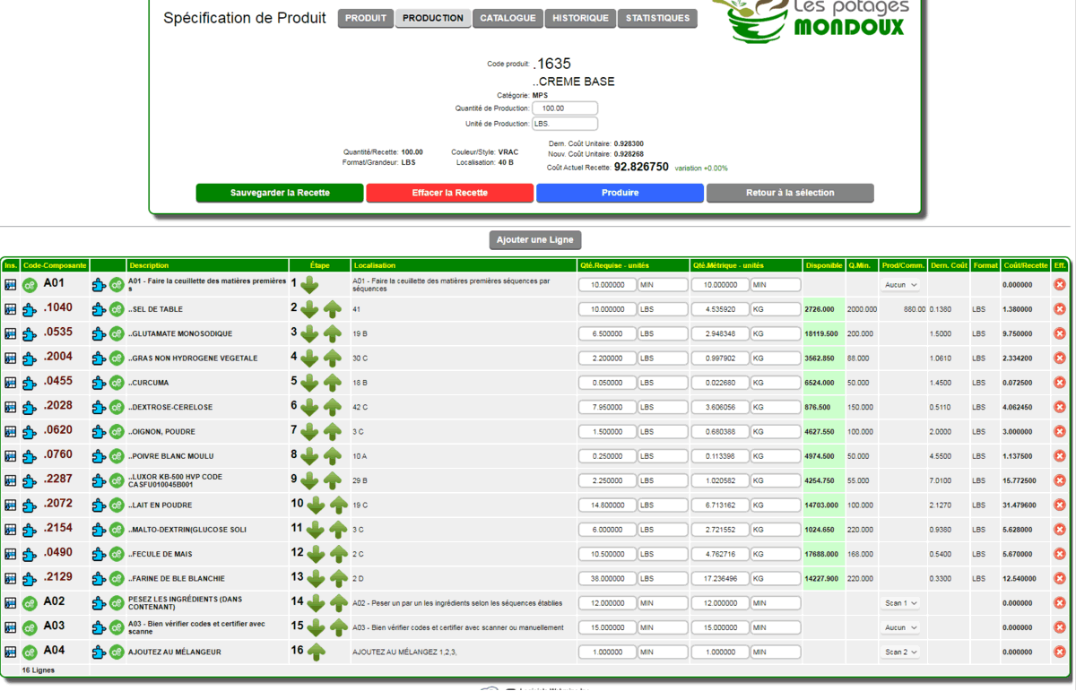The height and width of the screenshot is (691, 1076).
Task: Delete the DEXTROSE-CERELOSE row
Action: (1060, 407)
